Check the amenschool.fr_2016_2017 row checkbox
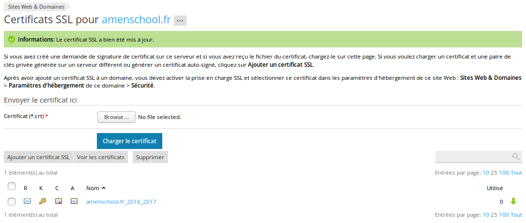Image resolution: width=526 pixels, height=223 pixels. pyautogui.click(x=12, y=202)
